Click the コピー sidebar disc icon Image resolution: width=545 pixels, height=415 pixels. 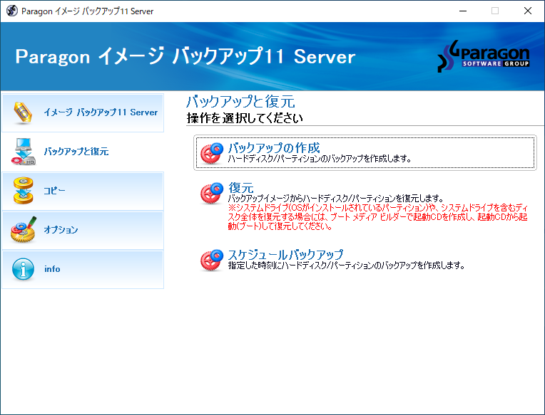click(x=24, y=191)
